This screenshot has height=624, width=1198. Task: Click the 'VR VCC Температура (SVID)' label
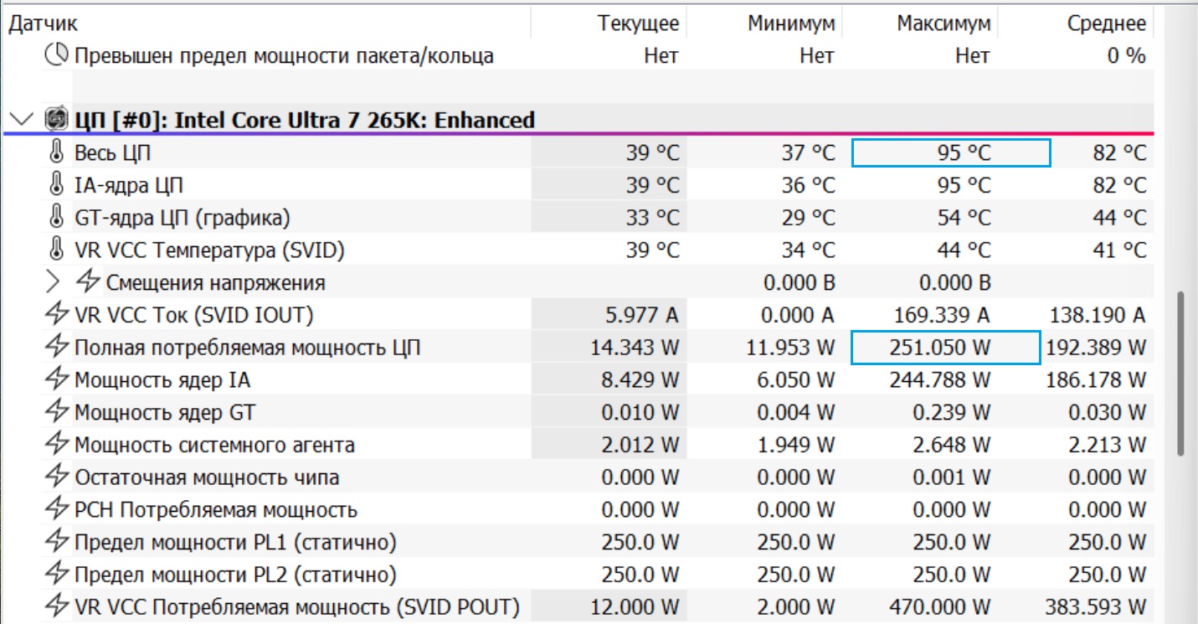coord(209,250)
